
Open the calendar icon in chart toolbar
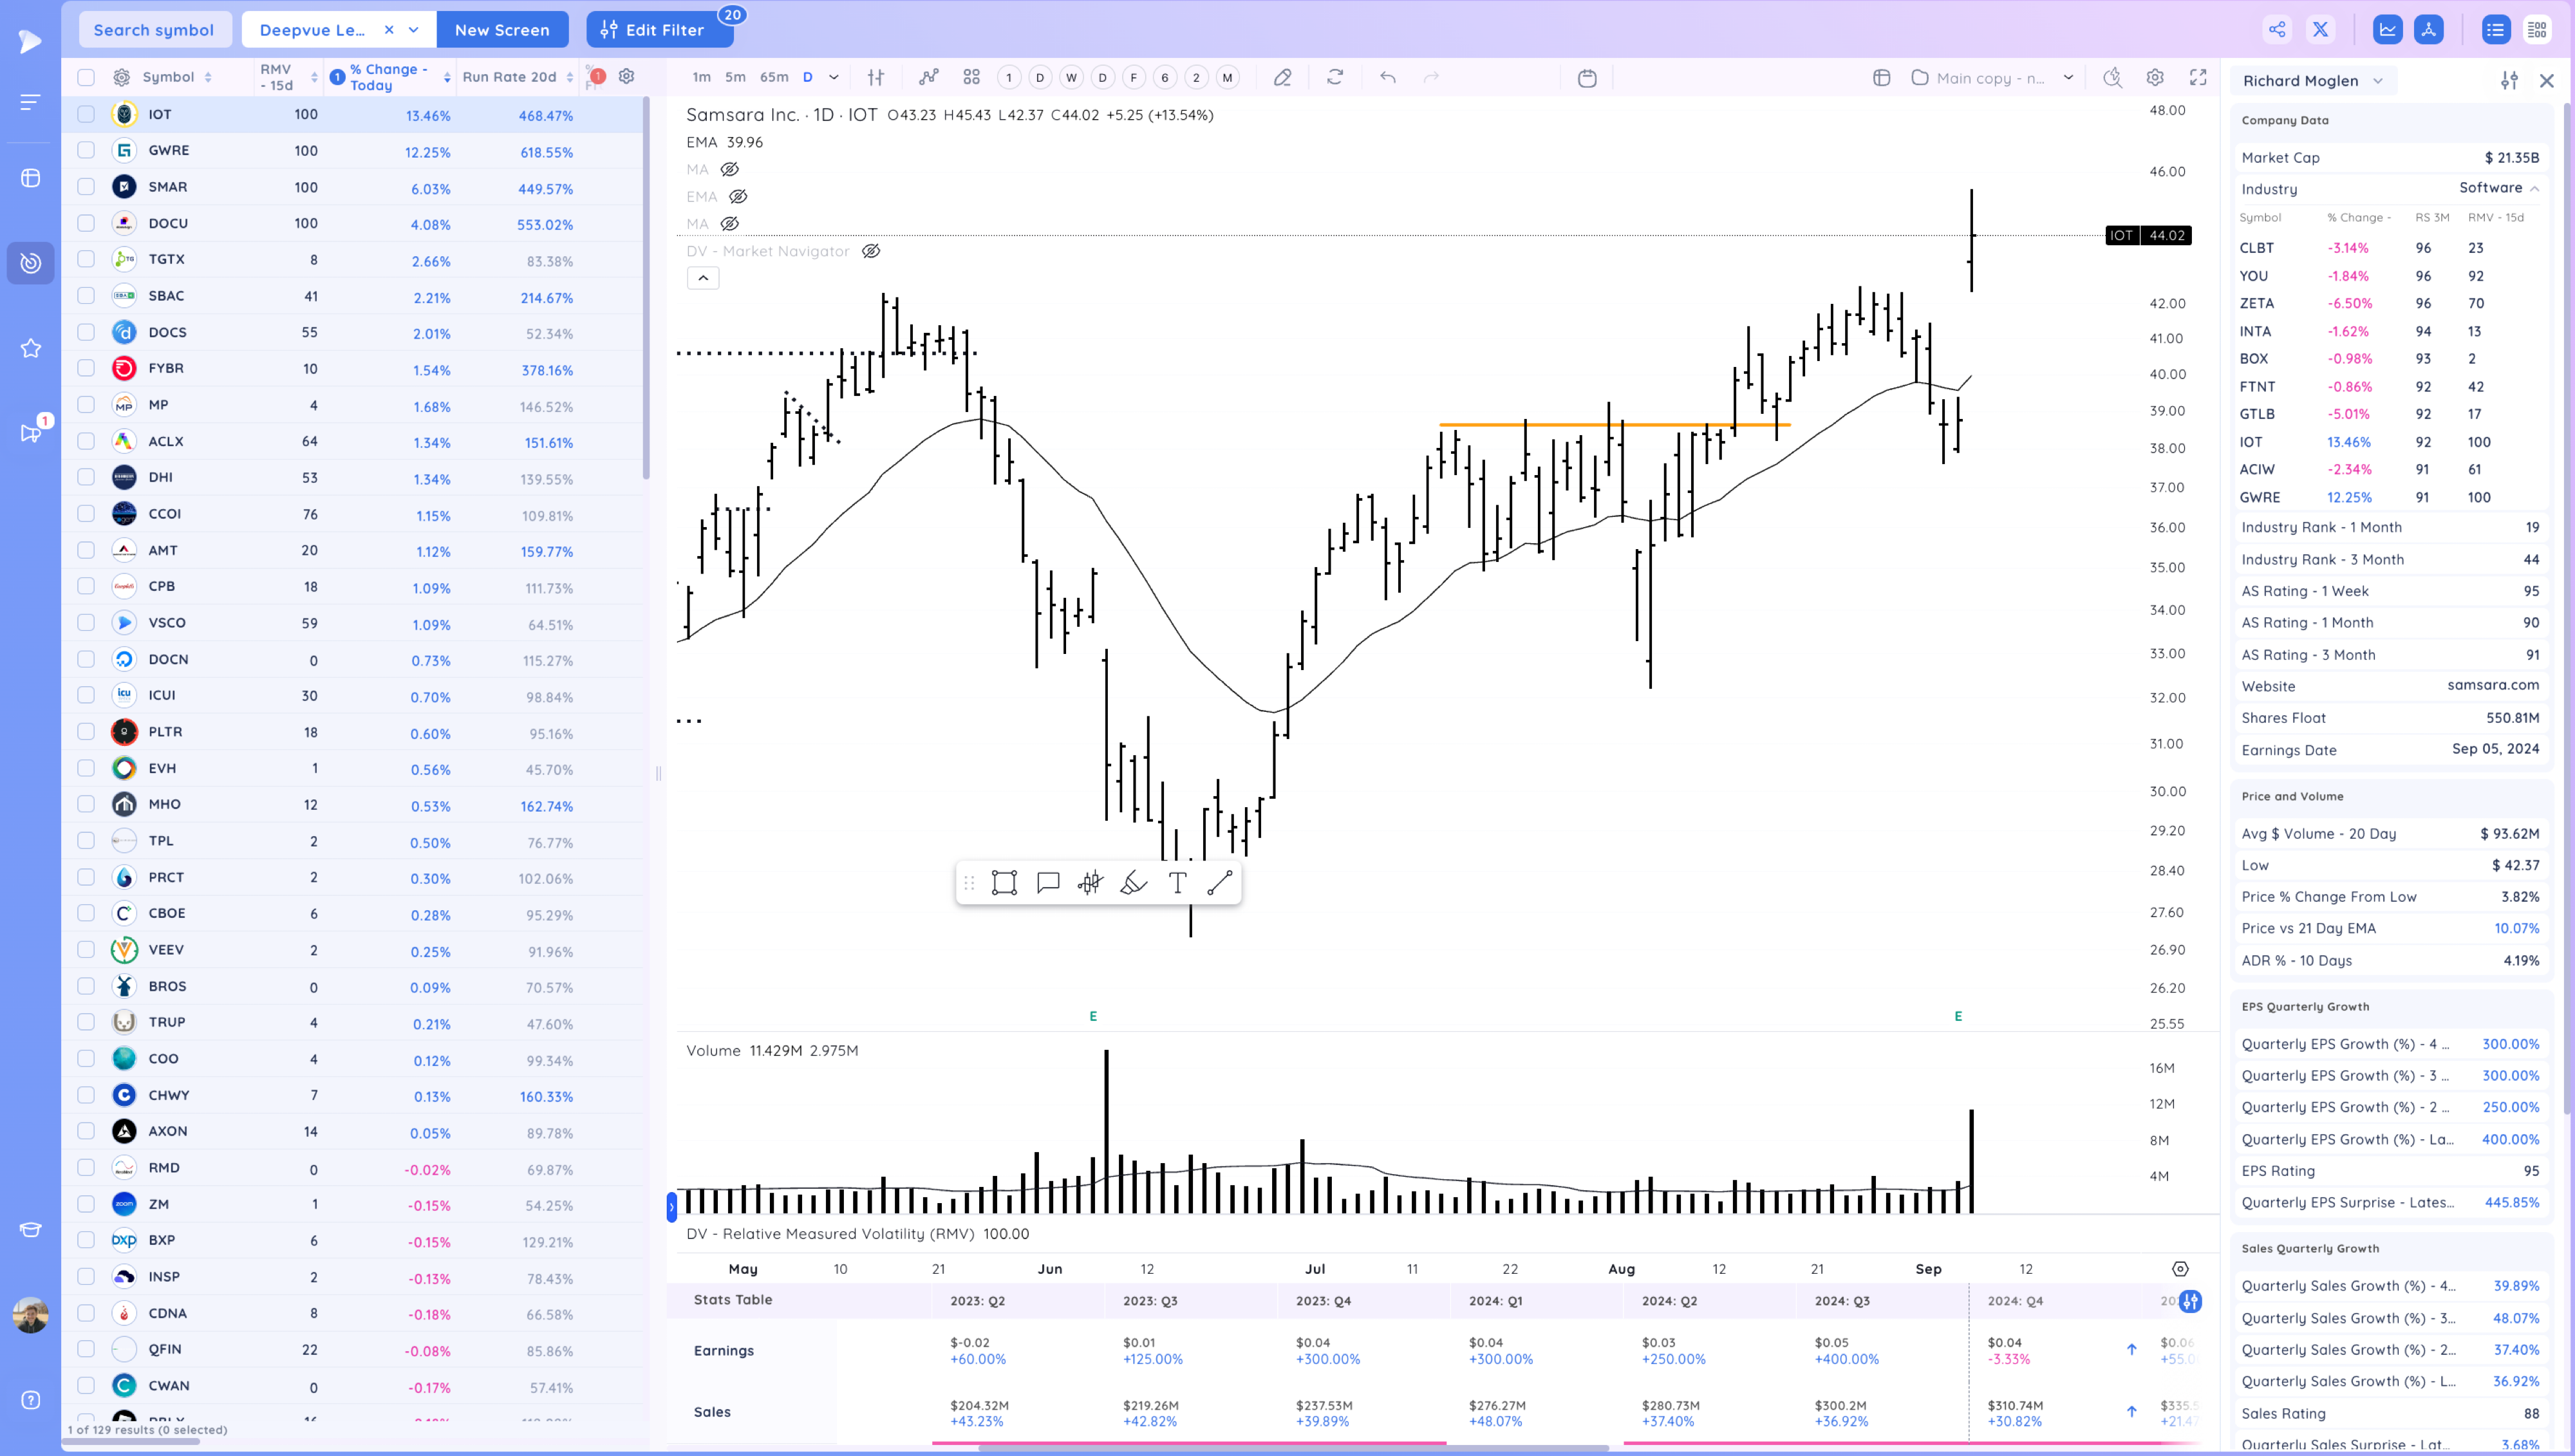1587,78
